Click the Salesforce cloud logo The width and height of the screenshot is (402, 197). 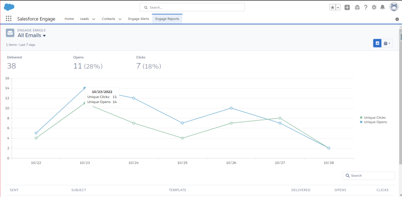(x=9, y=7)
